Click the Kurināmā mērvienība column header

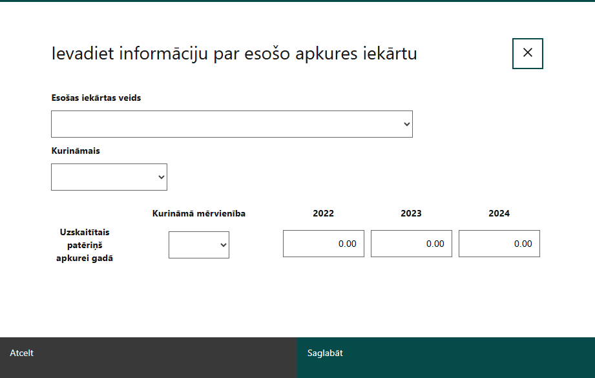(199, 214)
